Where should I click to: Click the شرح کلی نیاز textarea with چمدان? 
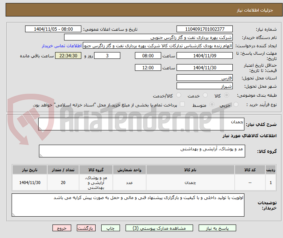pyautogui.click(x=141, y=124)
